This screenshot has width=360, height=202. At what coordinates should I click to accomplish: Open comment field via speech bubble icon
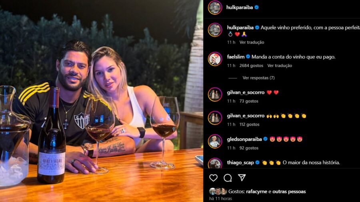(x=228, y=178)
